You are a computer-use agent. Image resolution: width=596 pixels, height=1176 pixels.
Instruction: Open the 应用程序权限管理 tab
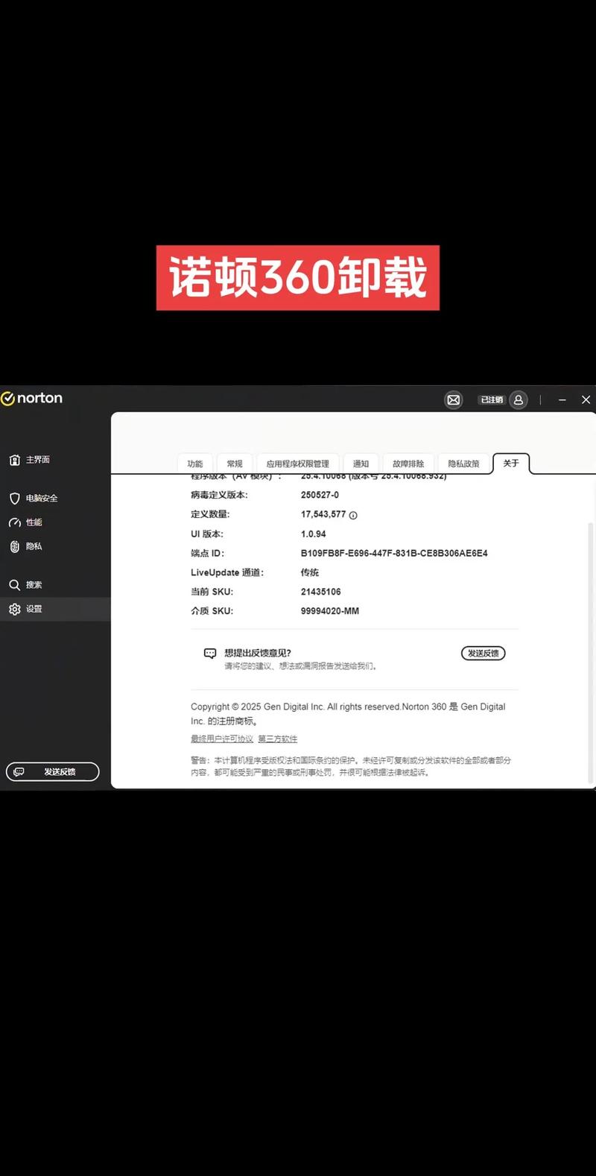298,464
